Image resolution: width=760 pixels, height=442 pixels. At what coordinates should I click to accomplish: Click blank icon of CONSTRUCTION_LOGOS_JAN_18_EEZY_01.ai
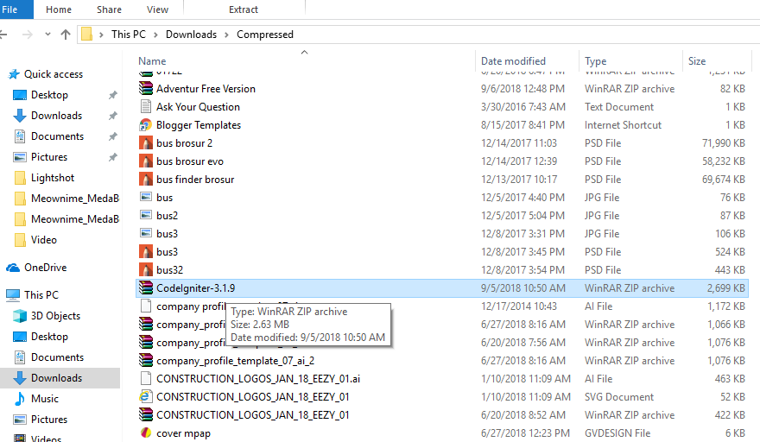coord(145,378)
